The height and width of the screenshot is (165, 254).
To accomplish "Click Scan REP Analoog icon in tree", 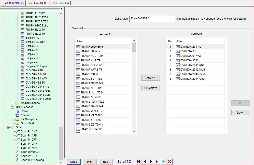I will pyautogui.click(x=18, y=160).
